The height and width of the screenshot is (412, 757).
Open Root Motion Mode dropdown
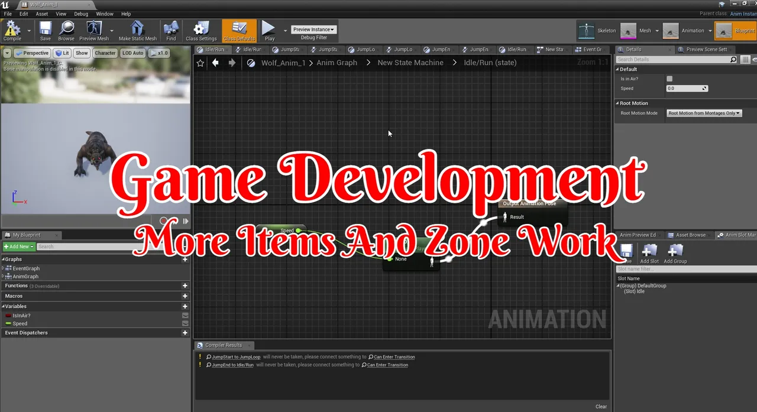coord(704,113)
